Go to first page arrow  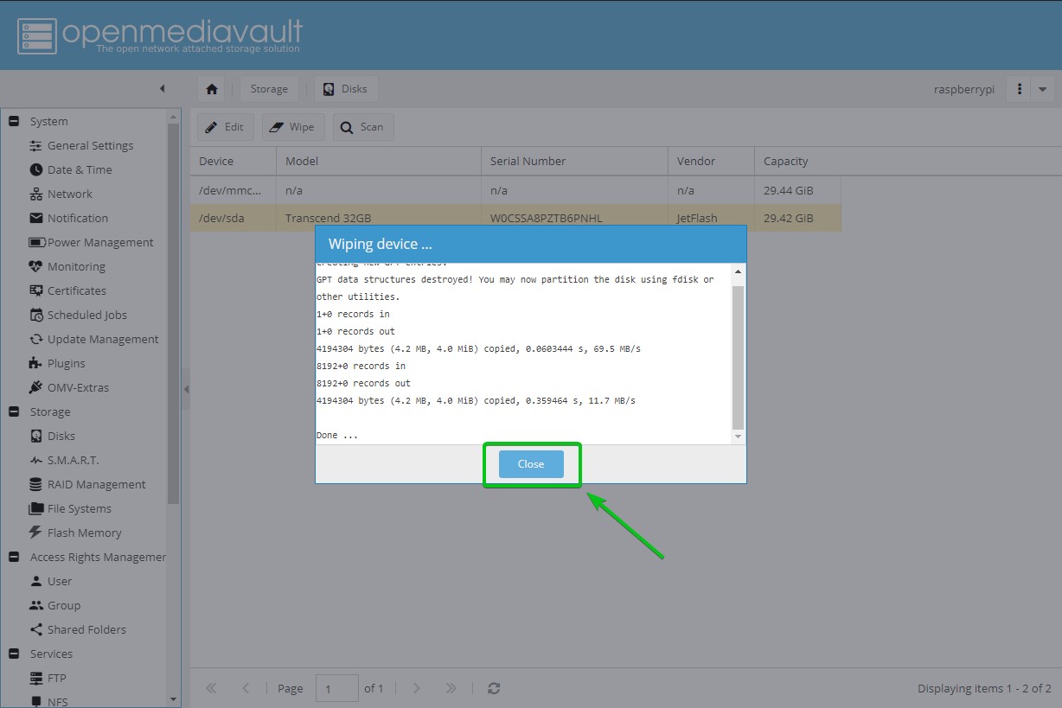[211, 688]
